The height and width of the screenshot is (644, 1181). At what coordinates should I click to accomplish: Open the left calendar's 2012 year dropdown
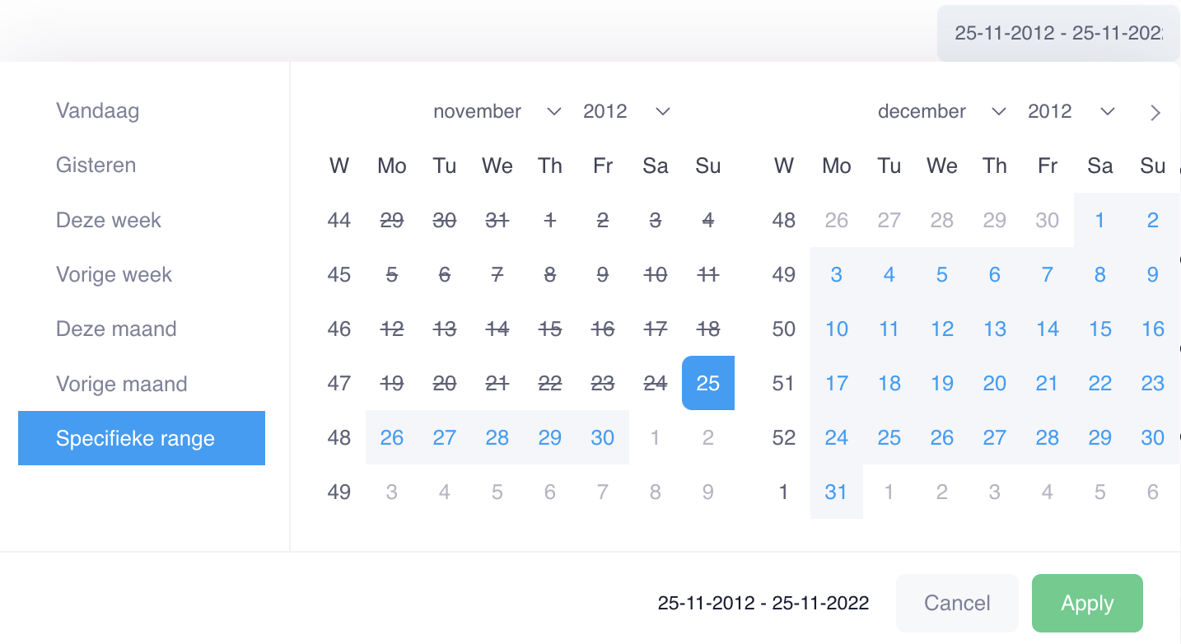coord(627,111)
